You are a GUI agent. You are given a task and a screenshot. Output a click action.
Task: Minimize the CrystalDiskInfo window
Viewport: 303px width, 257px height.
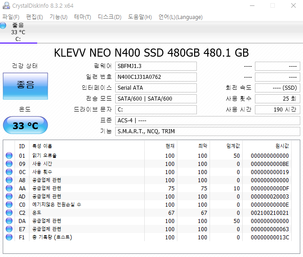(x=252, y=5)
